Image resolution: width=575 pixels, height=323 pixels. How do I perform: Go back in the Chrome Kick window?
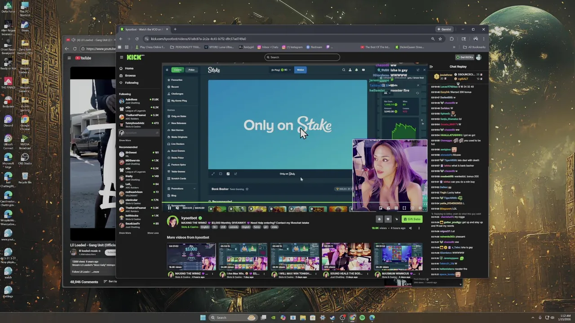coord(121,39)
